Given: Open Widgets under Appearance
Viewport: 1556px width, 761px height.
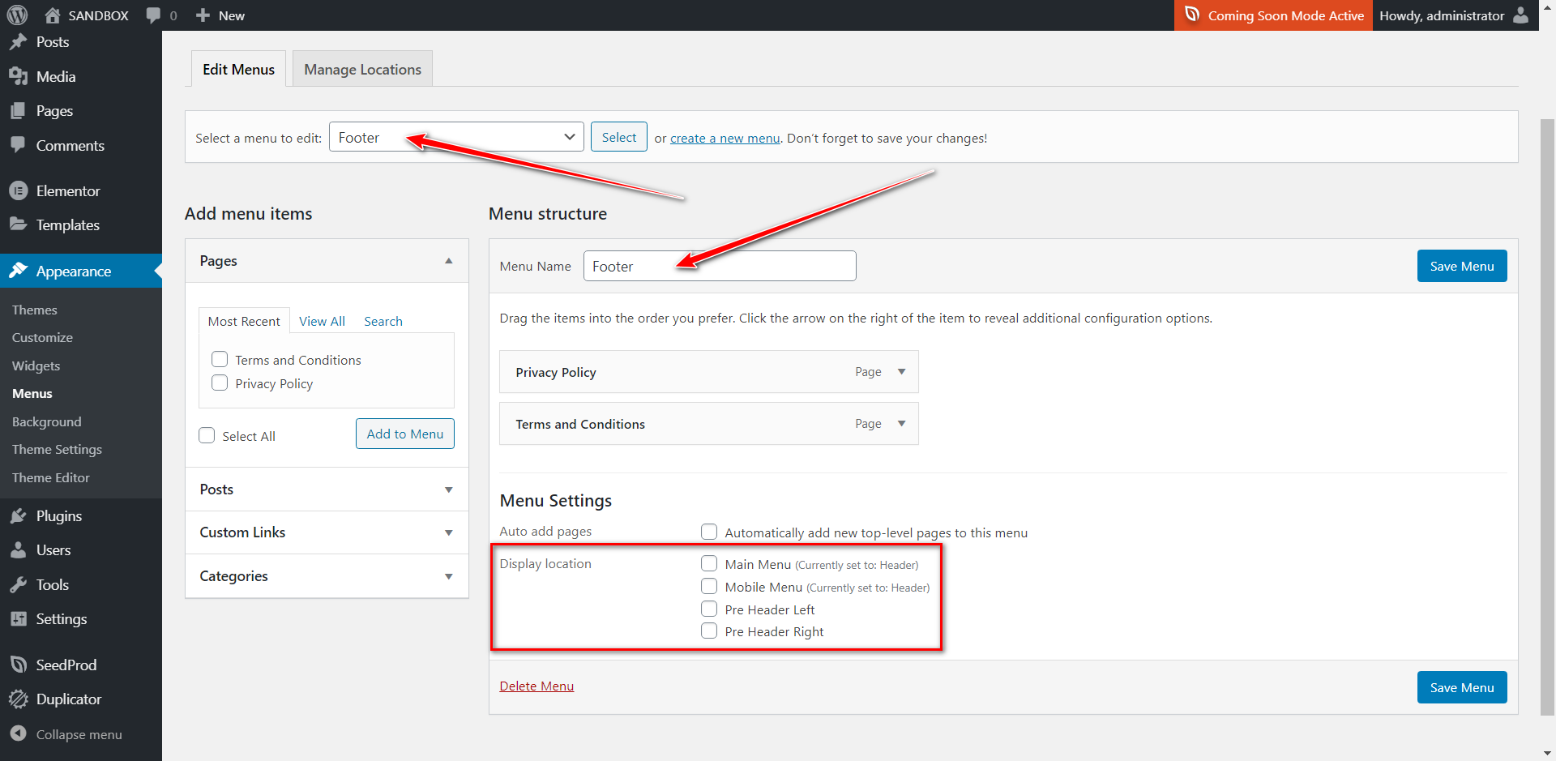Looking at the screenshot, I should point(36,366).
